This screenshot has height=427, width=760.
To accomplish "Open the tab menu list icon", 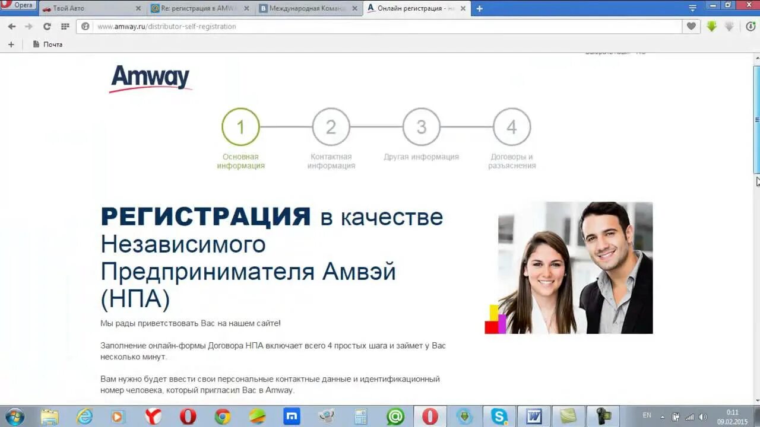I will pos(692,8).
